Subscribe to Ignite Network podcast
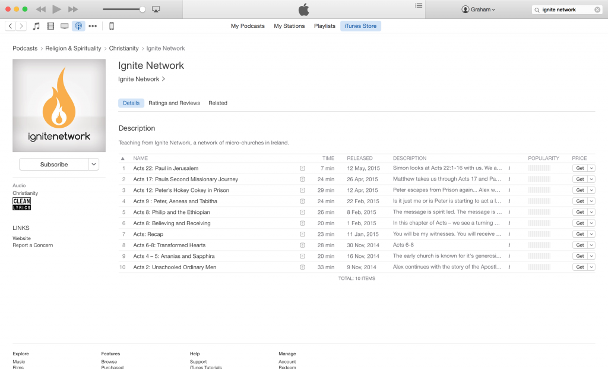 tap(54, 165)
